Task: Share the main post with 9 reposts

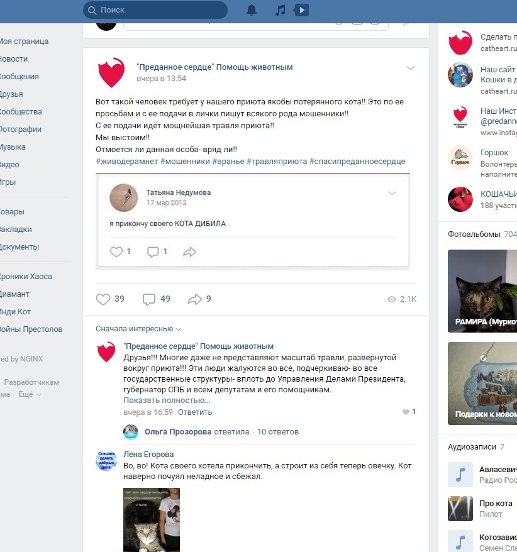Action: pos(195,299)
